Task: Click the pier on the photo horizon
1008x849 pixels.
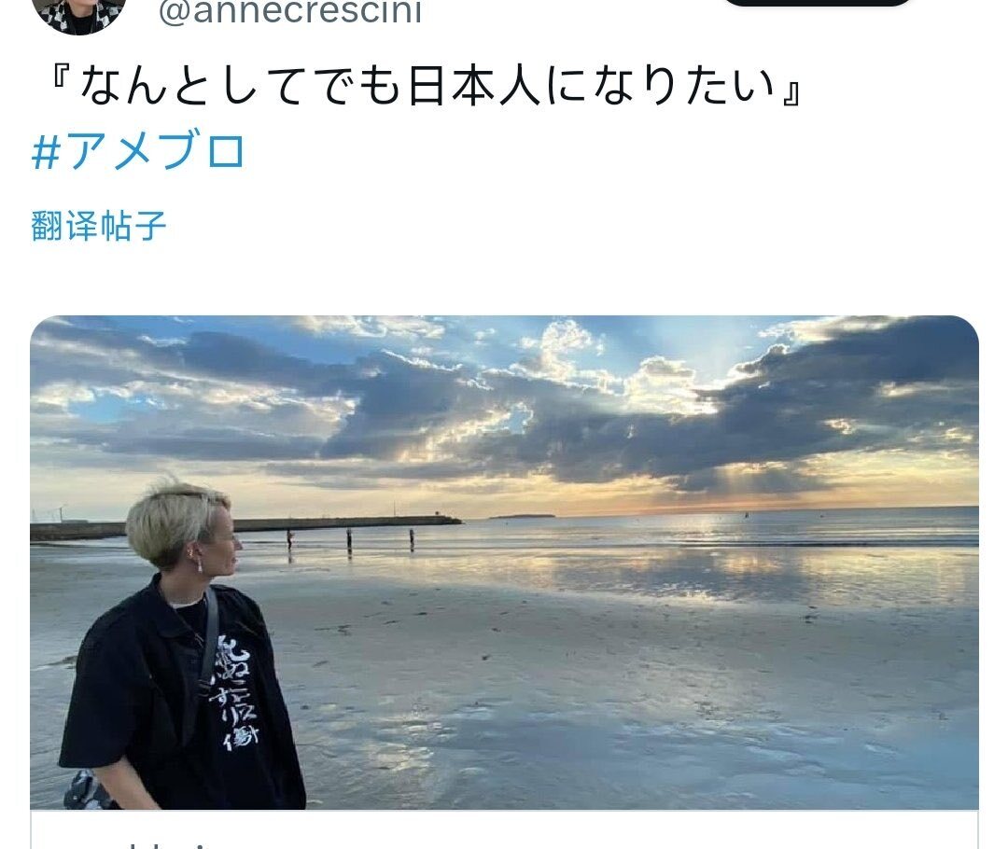Action: (x=245, y=527)
